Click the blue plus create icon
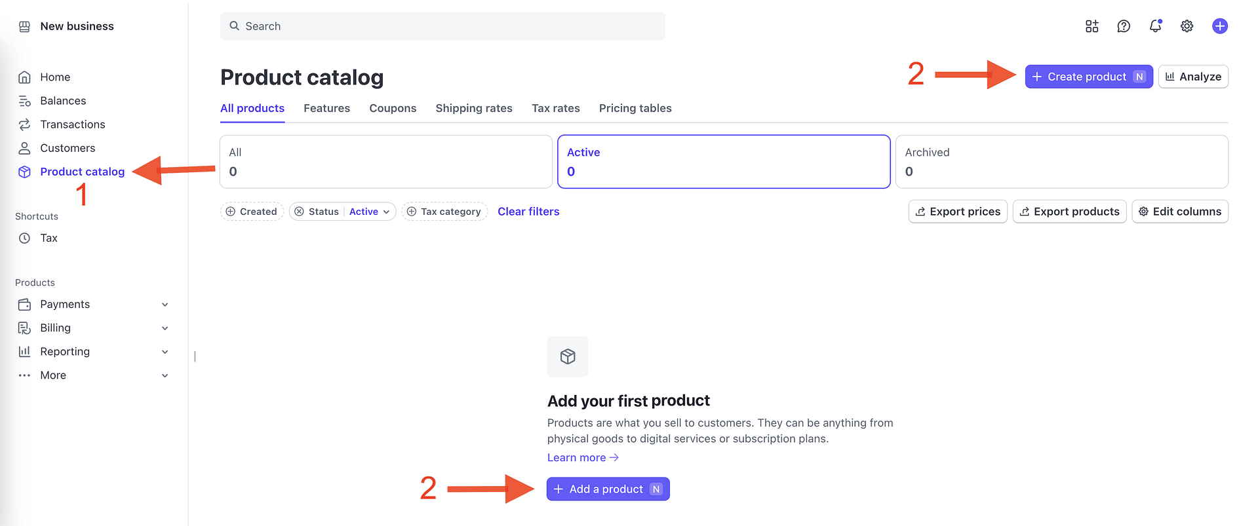Image resolution: width=1258 pixels, height=526 pixels. tap(1219, 26)
